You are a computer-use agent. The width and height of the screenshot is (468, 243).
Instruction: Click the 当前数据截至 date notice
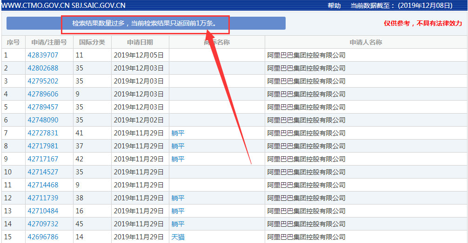(401, 6)
